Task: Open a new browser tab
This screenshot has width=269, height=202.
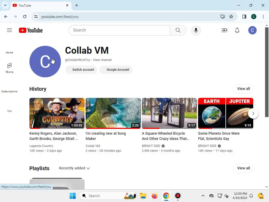Action: [x=77, y=5]
